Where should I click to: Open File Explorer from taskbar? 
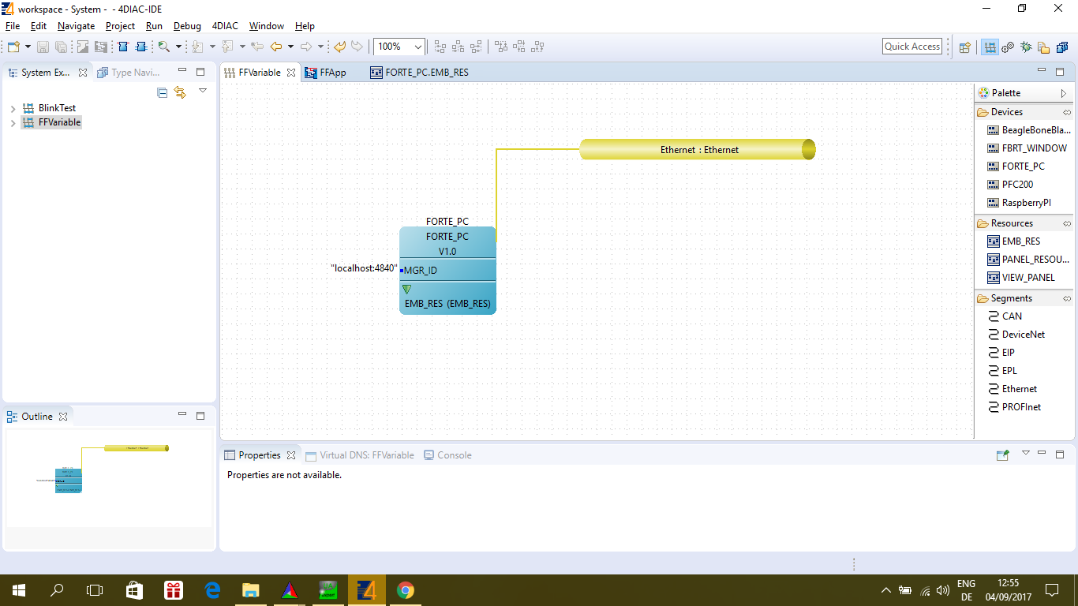251,590
